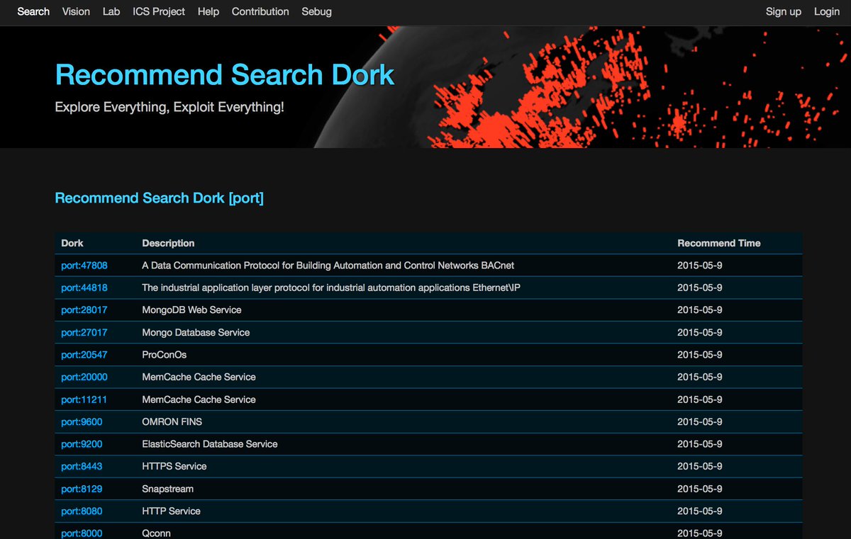This screenshot has height=539, width=851.
Task: Click 'ElasticSearch Database Service' description
Action: click(x=210, y=444)
